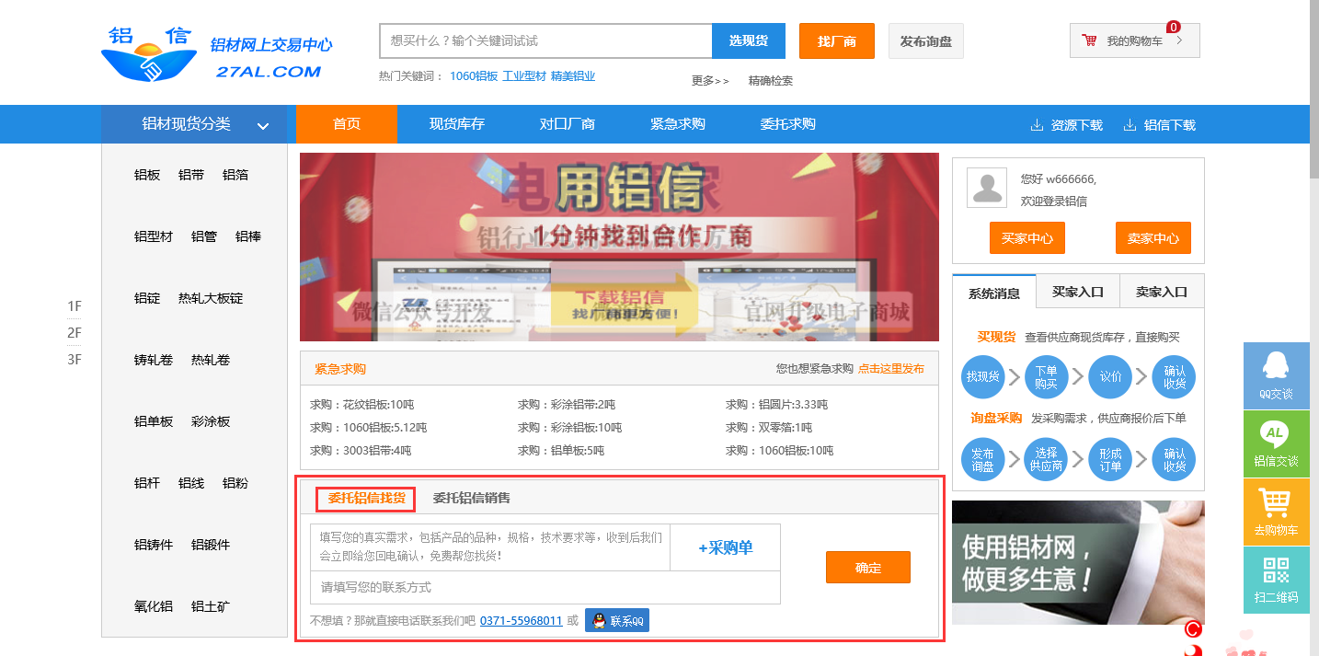The height and width of the screenshot is (656, 1319).
Task: Select 铝型材 category
Action: pyautogui.click(x=154, y=236)
